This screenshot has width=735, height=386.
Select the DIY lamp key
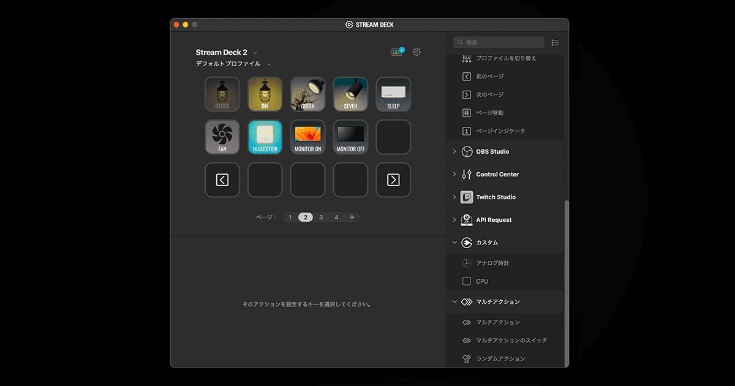coord(265,94)
